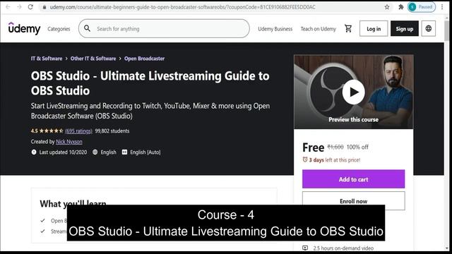The width and height of the screenshot is (452, 254).
Task: Open the Categories menu
Action: coord(59,29)
